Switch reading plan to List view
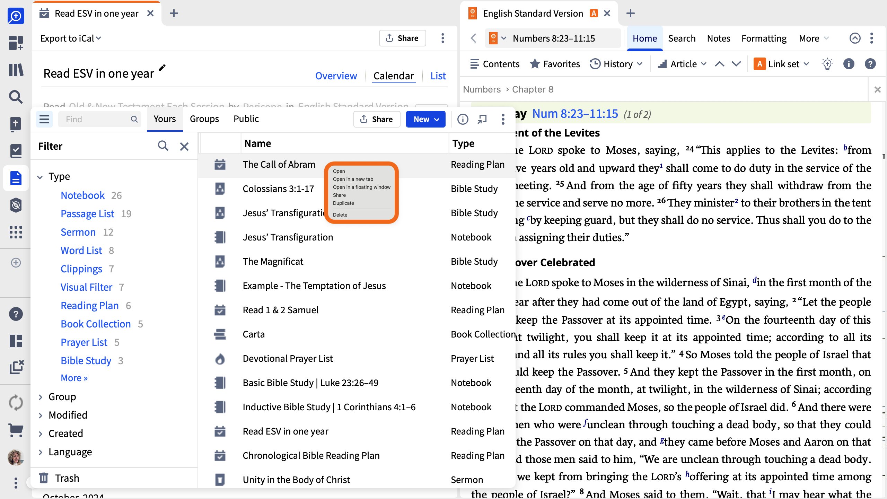 [x=438, y=76]
